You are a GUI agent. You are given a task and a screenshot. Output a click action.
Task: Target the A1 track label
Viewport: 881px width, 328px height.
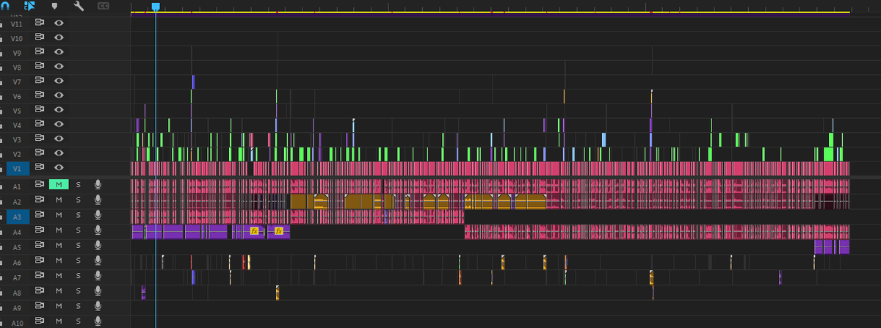(x=18, y=186)
